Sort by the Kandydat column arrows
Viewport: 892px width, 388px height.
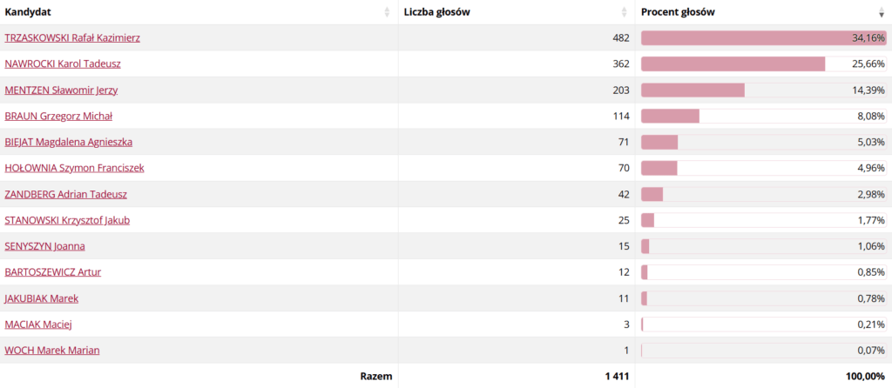point(388,12)
